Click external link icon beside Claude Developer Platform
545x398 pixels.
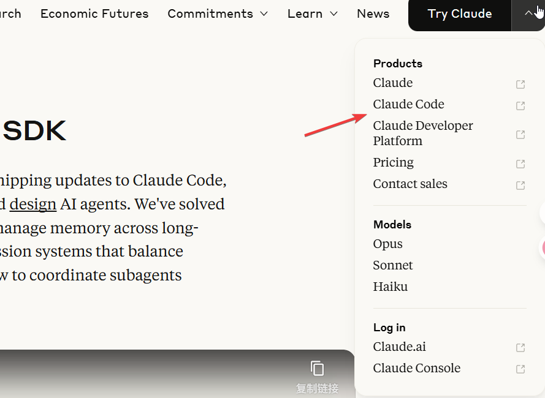click(x=520, y=134)
